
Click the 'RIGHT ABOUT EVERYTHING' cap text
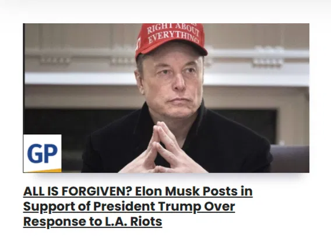pyautogui.click(x=173, y=34)
